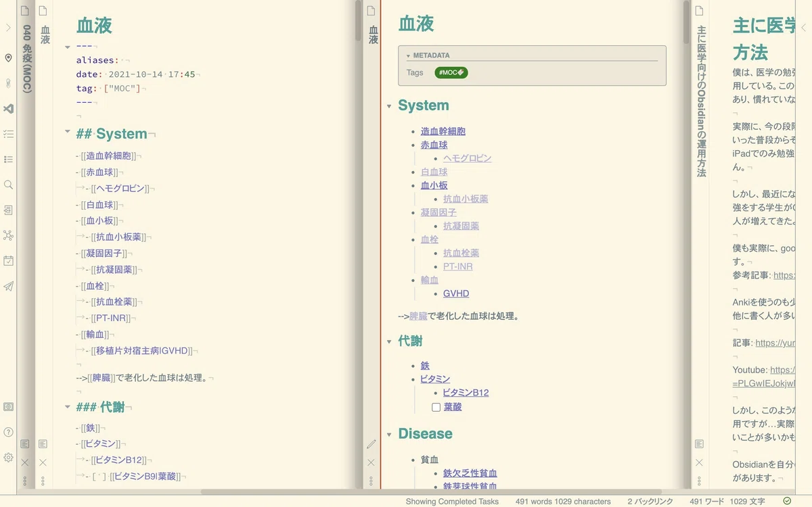Open the vault switcher icon
Viewport: 812px width, 507px height.
click(x=8, y=407)
